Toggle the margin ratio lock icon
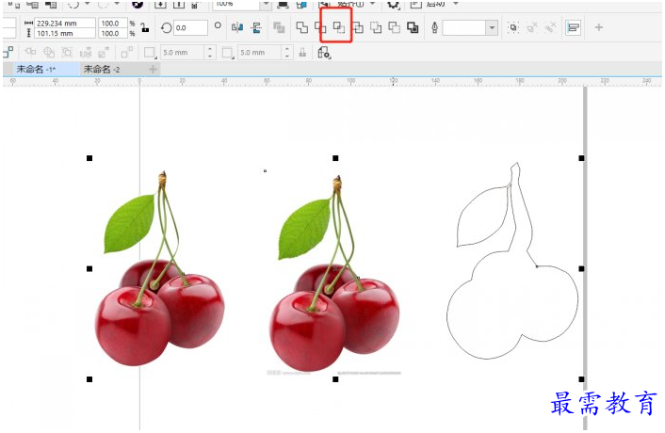 tap(302, 53)
